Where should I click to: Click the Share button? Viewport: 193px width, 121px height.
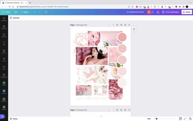coord(187,12)
